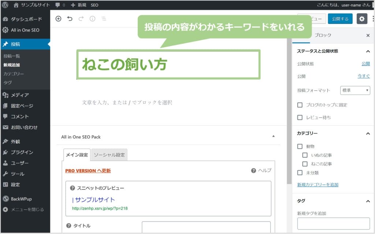Click the help question mark icon
Image resolution: width=375 pixels, height=234 pixels.
(253, 171)
